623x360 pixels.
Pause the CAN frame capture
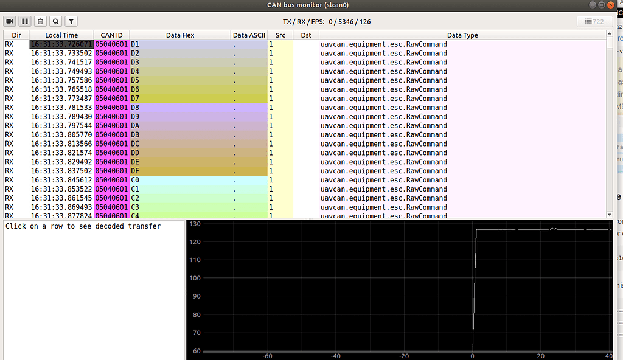(x=25, y=21)
